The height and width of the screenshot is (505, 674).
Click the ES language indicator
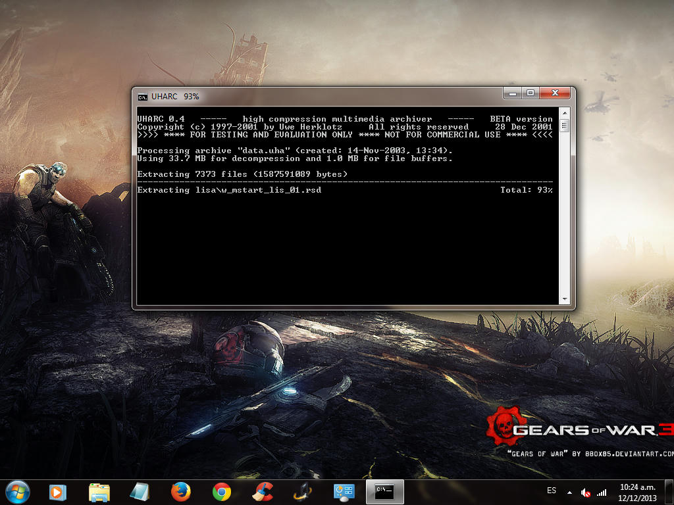pyautogui.click(x=552, y=491)
